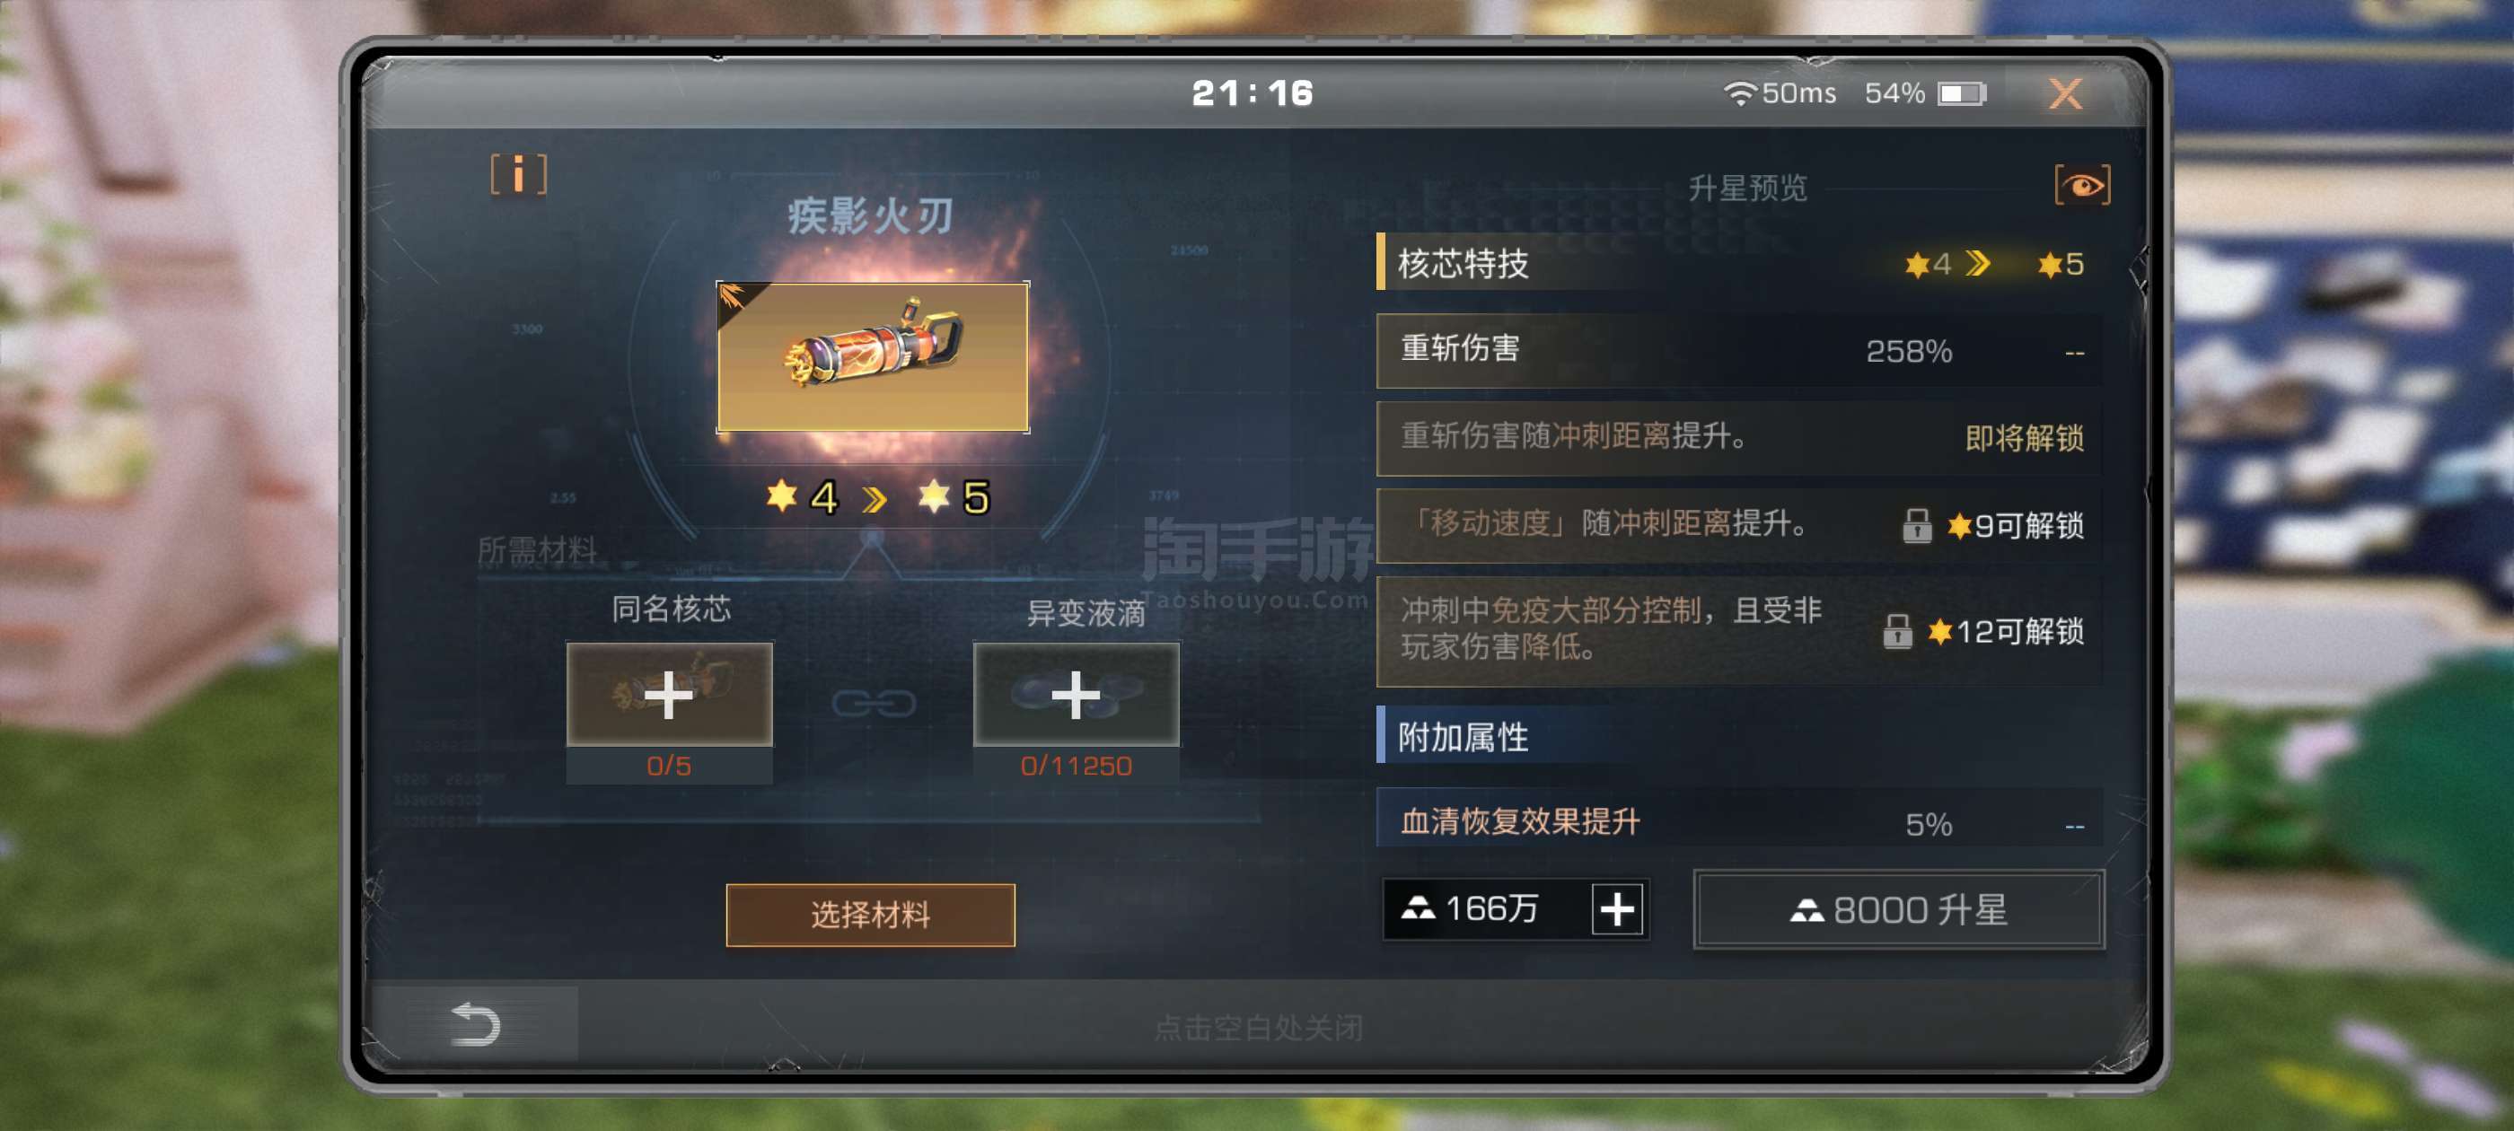The height and width of the screenshot is (1131, 2514).
Task: Close the panel with orange X
Action: [2065, 93]
